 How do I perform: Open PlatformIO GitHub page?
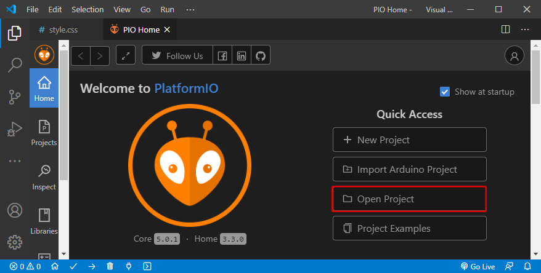pyautogui.click(x=261, y=55)
